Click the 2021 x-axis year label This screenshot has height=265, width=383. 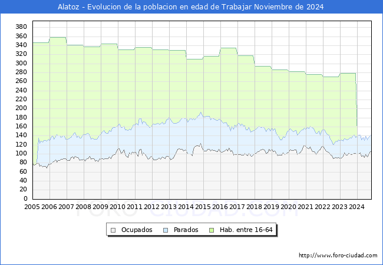coord(306,207)
